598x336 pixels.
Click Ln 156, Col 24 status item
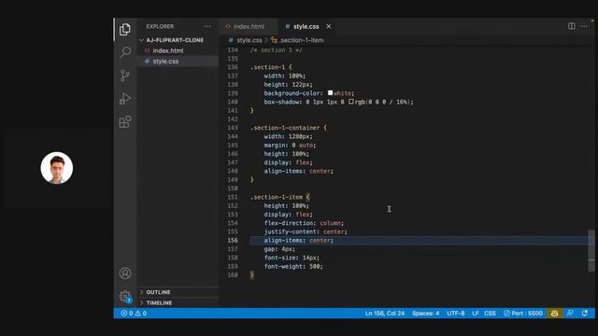point(385,314)
